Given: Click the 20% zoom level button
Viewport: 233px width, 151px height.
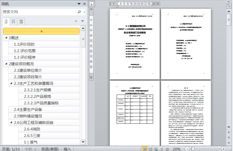Looking at the screenshot, I should pos(176,149).
